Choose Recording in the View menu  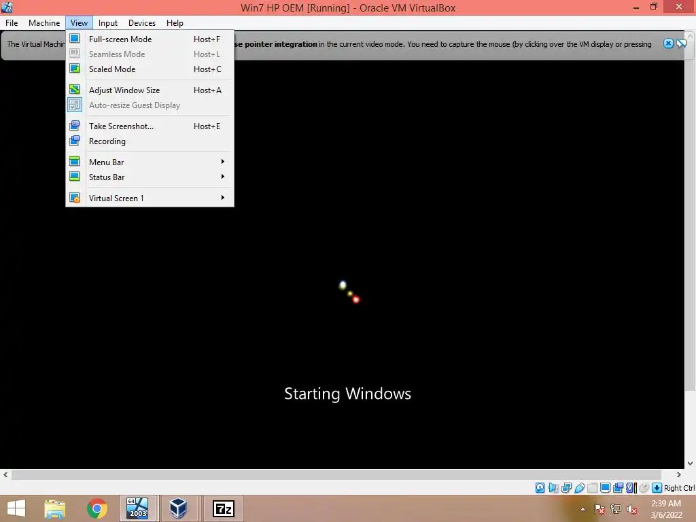tap(150, 141)
